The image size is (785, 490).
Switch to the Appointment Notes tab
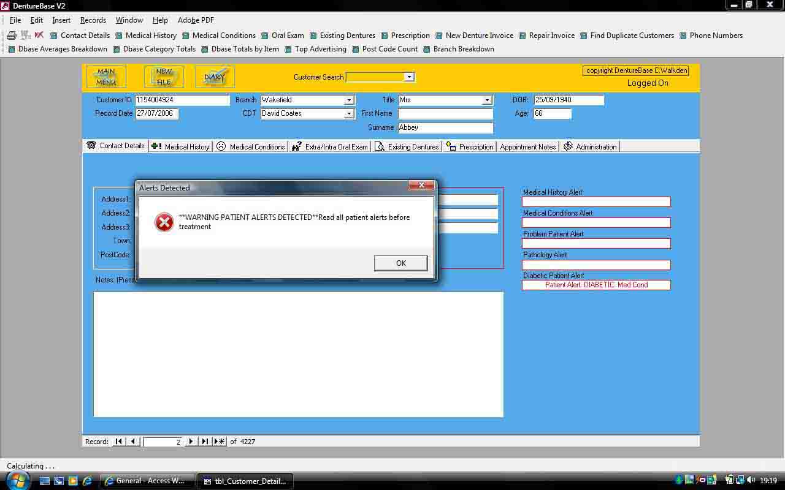click(x=528, y=147)
